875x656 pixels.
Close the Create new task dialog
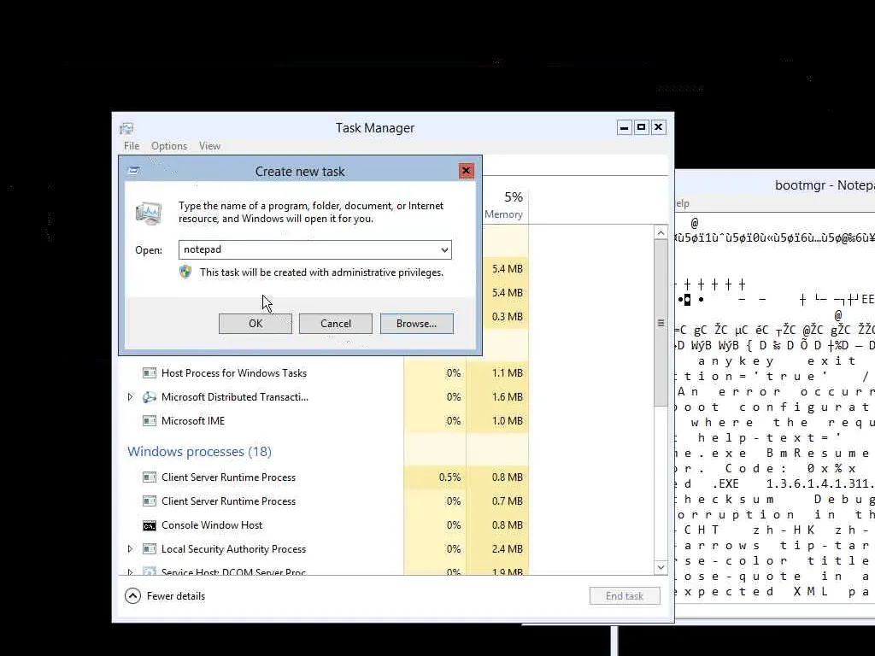coord(466,171)
